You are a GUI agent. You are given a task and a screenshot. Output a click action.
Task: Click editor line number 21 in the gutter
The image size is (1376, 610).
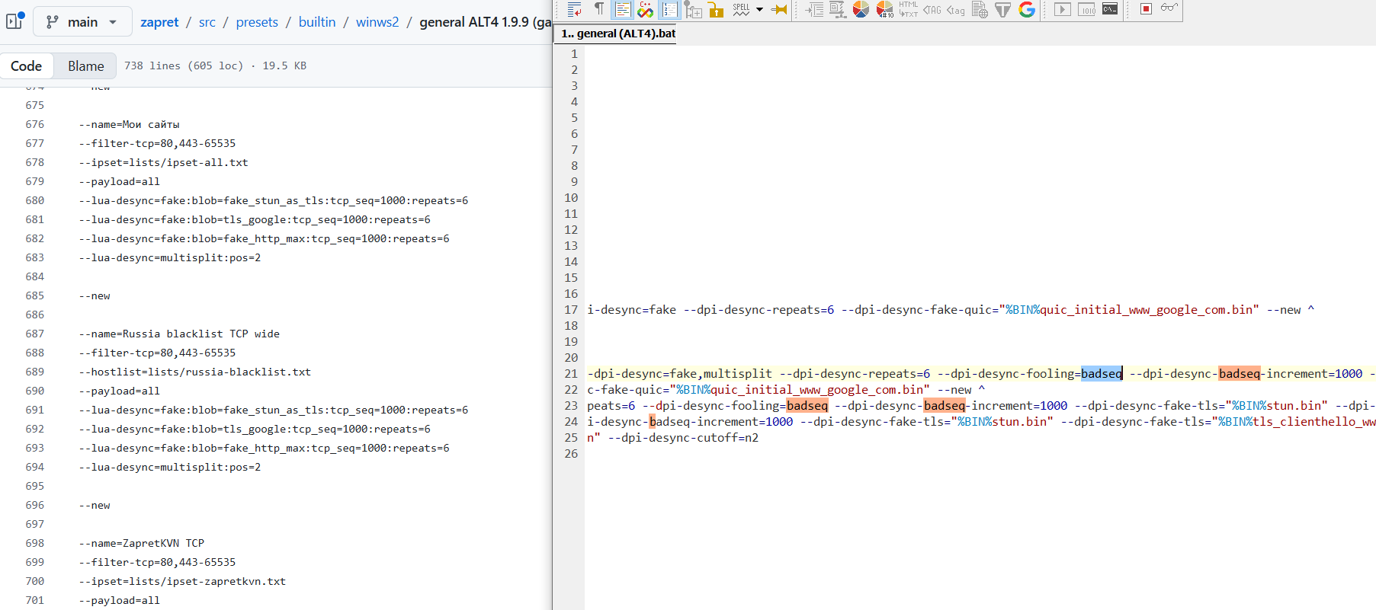(x=571, y=373)
